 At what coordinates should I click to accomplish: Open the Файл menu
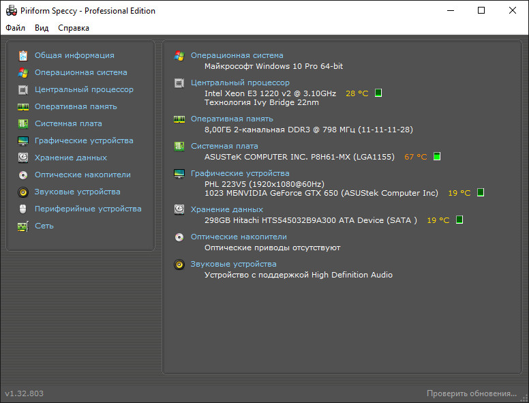15,28
